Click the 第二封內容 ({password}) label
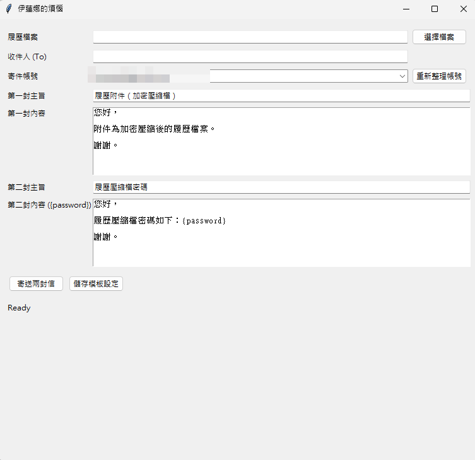The height and width of the screenshot is (460, 475). tap(49, 204)
